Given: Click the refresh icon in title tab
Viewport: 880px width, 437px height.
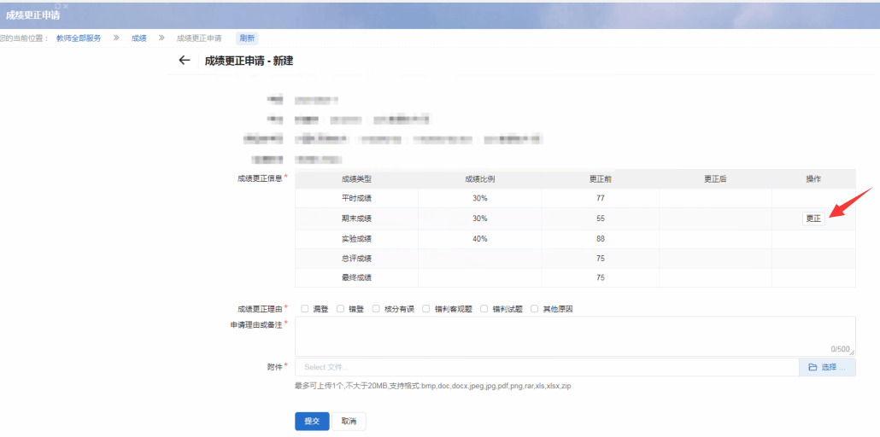Looking at the screenshot, I should tap(57, 7).
